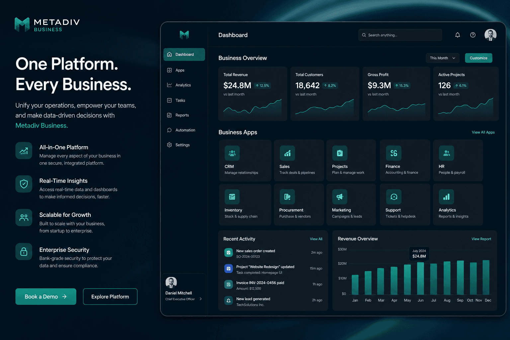Click View All in Recent Activity
This screenshot has width=510, height=340.
[x=316, y=239]
